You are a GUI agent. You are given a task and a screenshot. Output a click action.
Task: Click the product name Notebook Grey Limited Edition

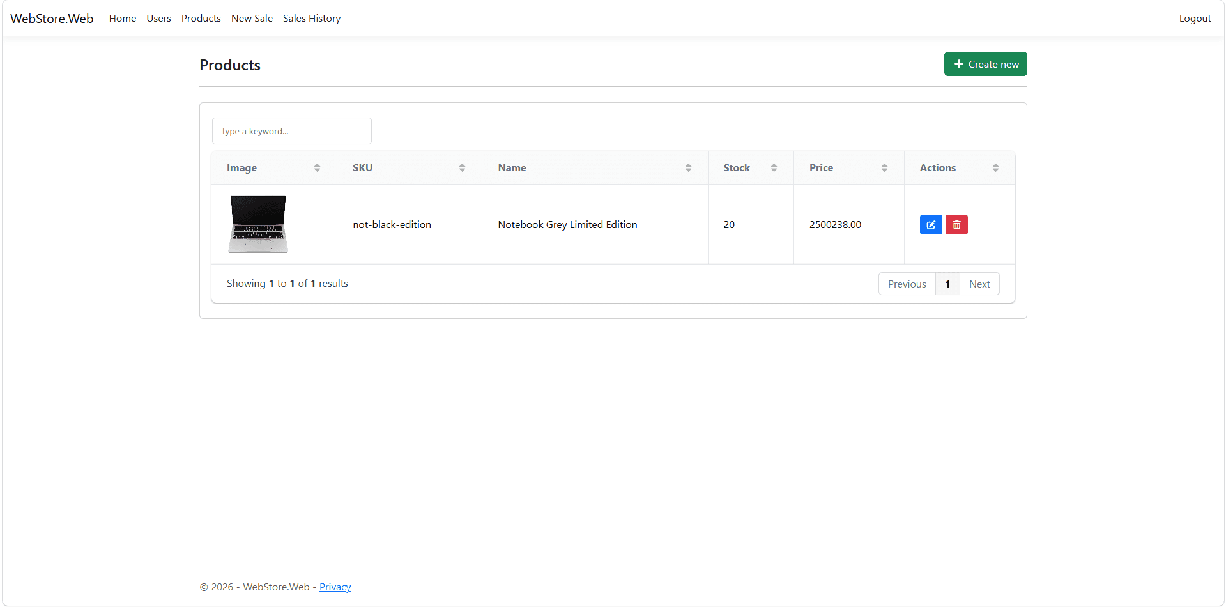pos(568,225)
